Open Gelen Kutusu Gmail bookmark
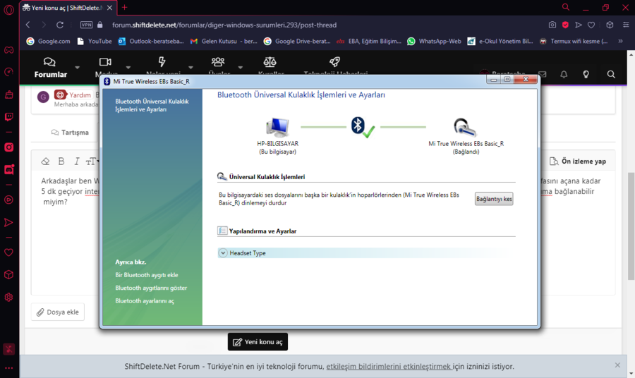 point(224,41)
